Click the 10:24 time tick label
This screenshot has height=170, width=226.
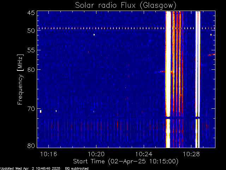click(144, 154)
